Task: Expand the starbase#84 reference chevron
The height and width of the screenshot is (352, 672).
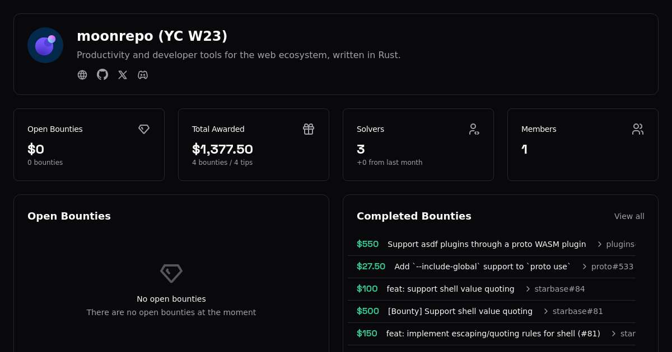Action: click(528, 289)
